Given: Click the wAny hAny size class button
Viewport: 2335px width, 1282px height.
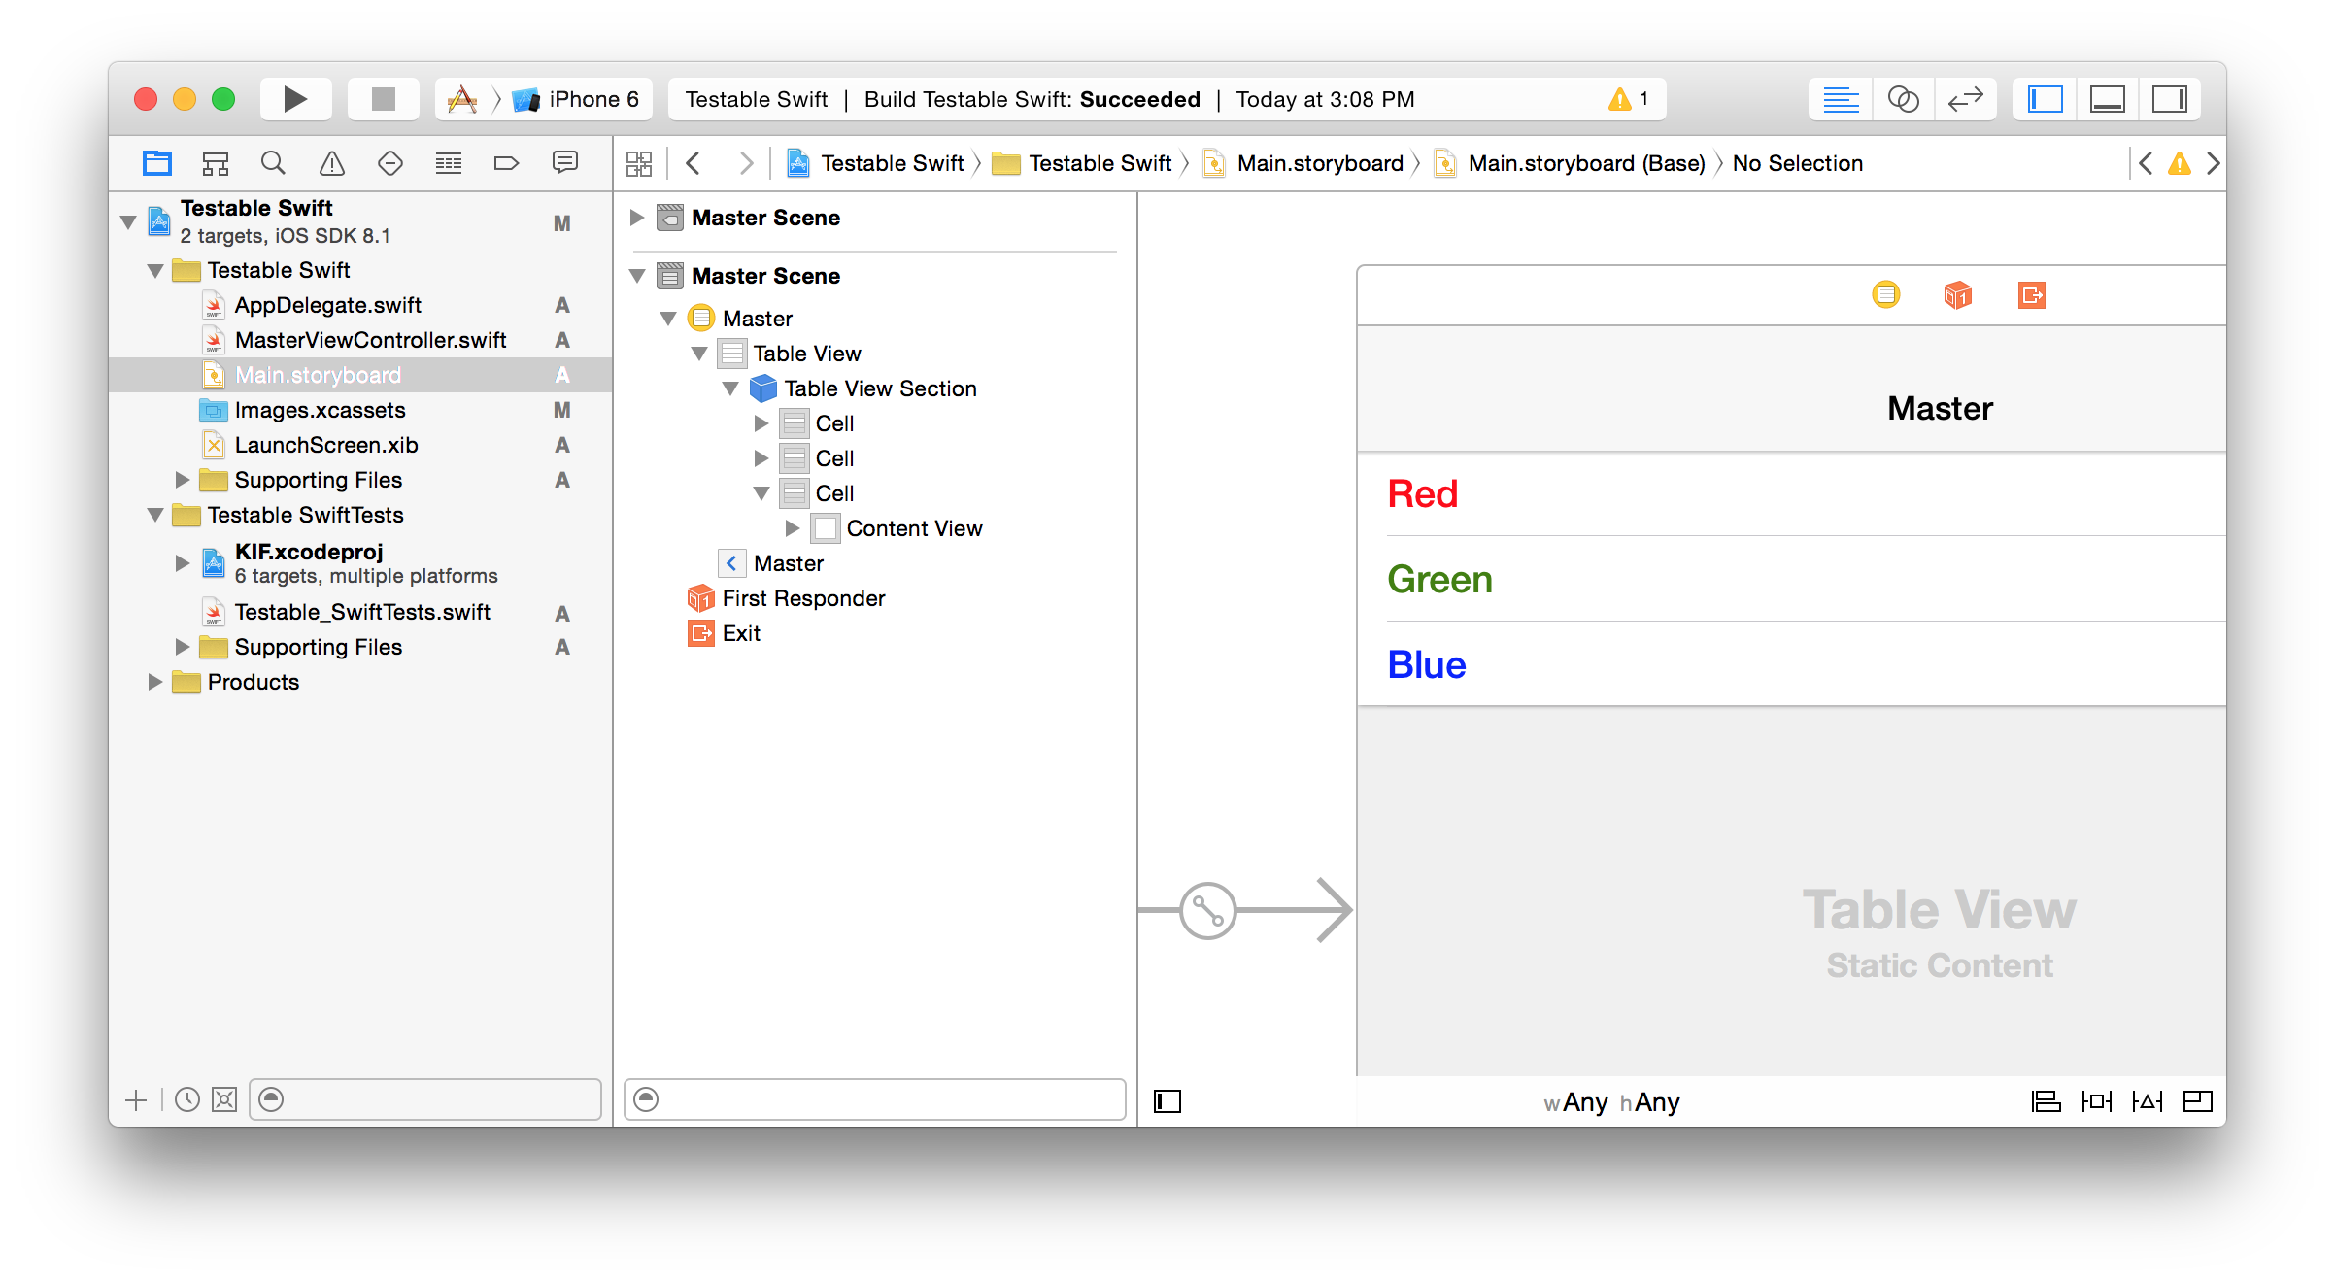Looking at the screenshot, I should [x=1611, y=1102].
